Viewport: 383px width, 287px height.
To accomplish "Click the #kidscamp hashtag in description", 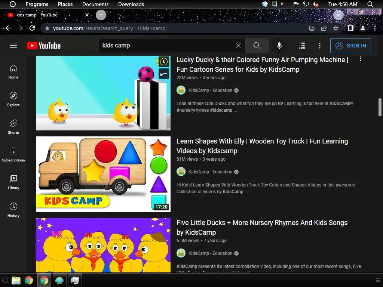I will coord(221,110).
